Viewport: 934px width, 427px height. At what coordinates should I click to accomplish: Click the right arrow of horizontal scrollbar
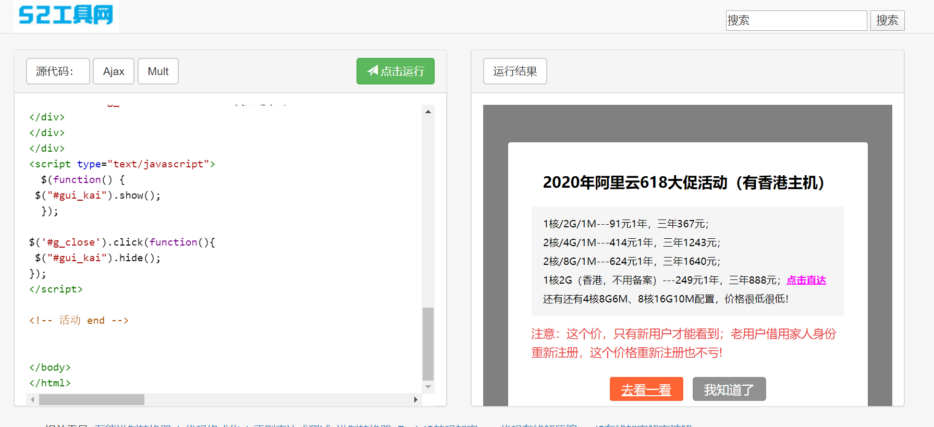click(415, 400)
